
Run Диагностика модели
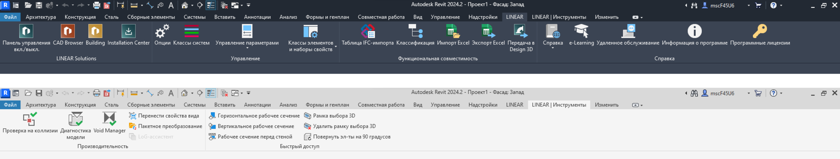(76, 125)
